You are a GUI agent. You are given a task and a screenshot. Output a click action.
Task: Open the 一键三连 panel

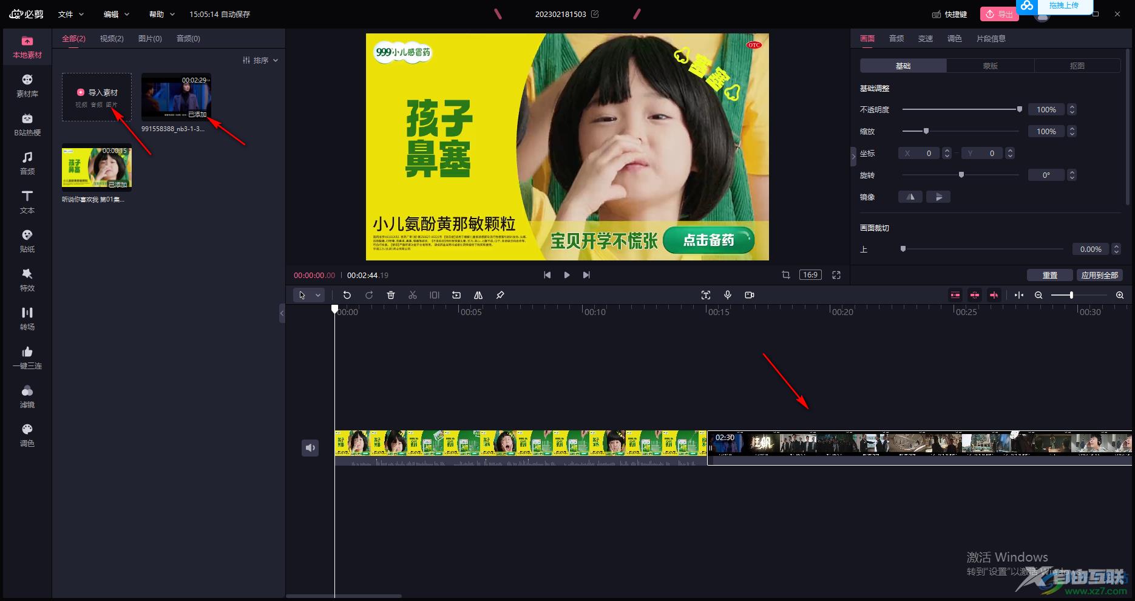(x=27, y=358)
